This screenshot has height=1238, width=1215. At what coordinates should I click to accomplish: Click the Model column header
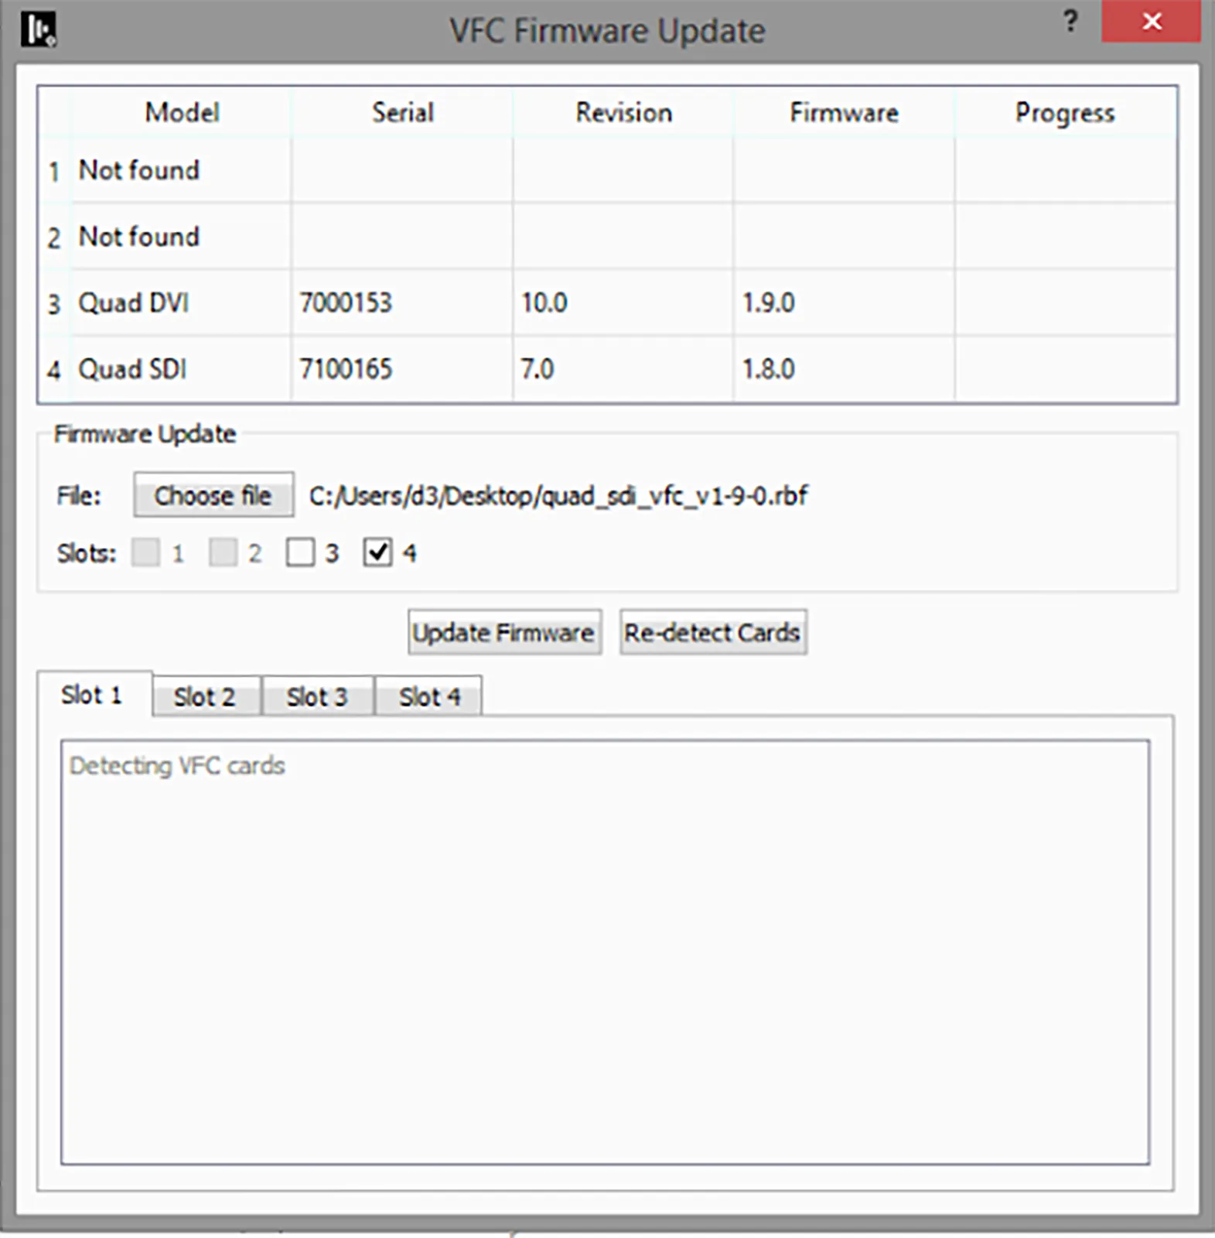tap(182, 113)
